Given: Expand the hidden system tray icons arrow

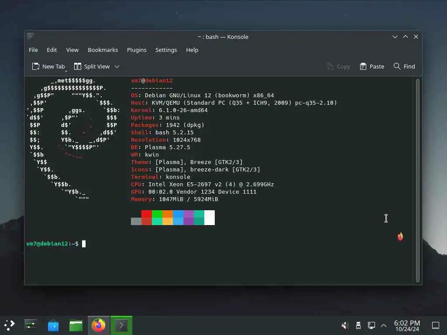Looking at the screenshot, I should pos(384,325).
